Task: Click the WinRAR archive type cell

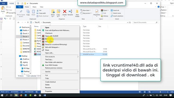Action: pyautogui.click(x=88, y=54)
